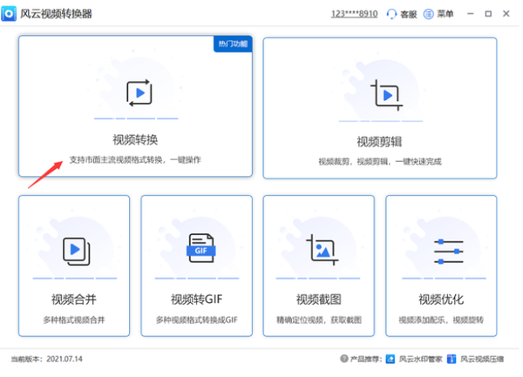Screen dimensions: 523x377
Task: Select the video merge icon (视频合并)
Action: (74, 251)
